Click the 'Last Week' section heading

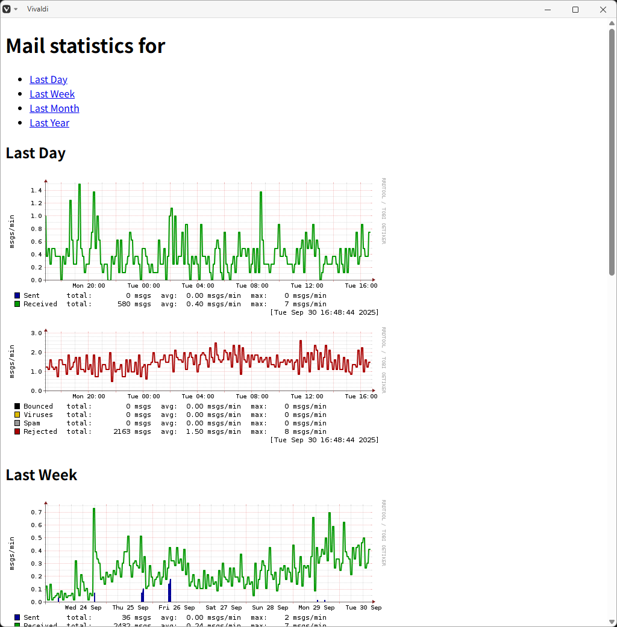tap(41, 475)
